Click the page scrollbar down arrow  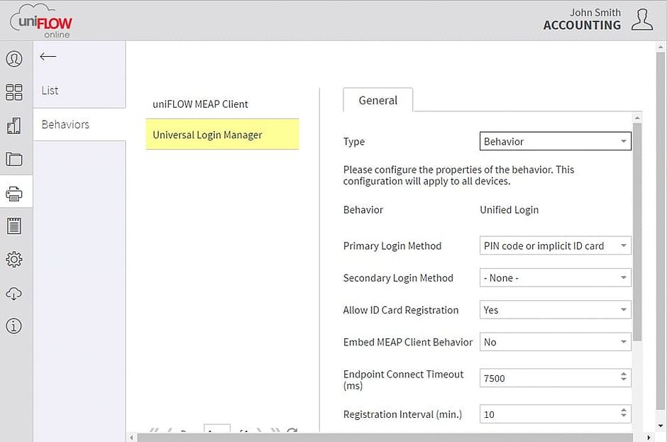click(661, 426)
